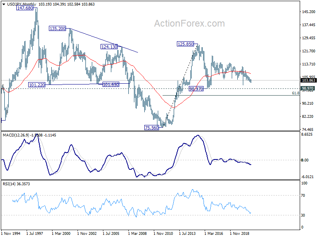Select the 125.850 peak label
Screen dimensions: 318x238
[185, 44]
